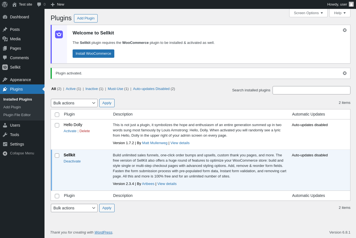Click the home icon beside Test site

click(14, 4)
